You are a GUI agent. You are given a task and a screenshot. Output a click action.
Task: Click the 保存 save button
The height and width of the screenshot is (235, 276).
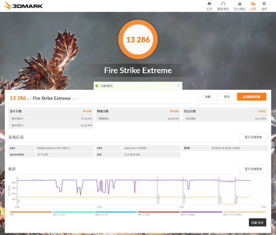tap(227, 97)
